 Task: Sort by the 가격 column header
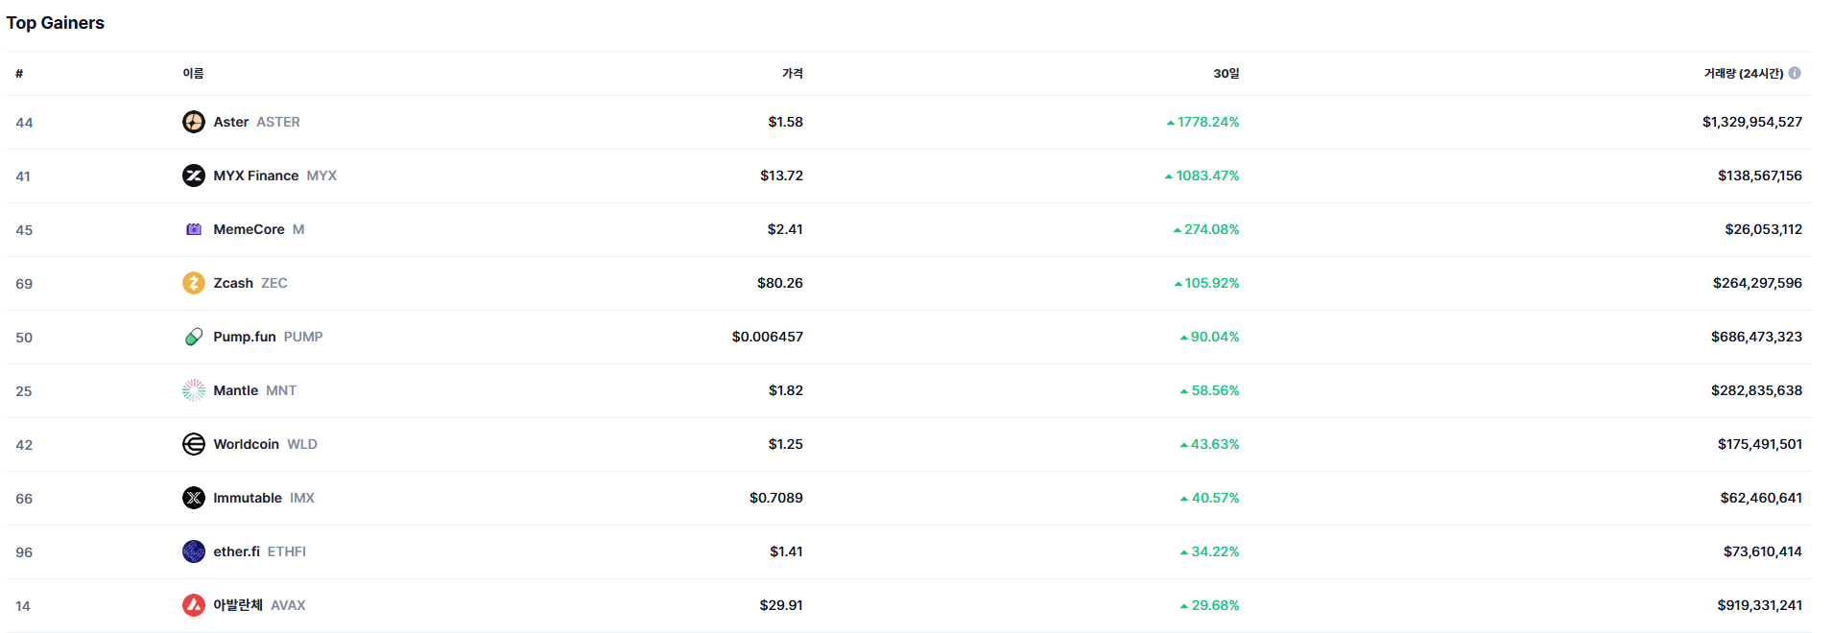click(792, 74)
